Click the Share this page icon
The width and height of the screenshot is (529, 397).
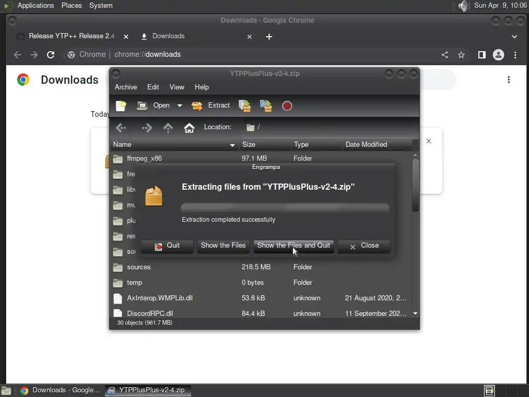[x=445, y=55]
